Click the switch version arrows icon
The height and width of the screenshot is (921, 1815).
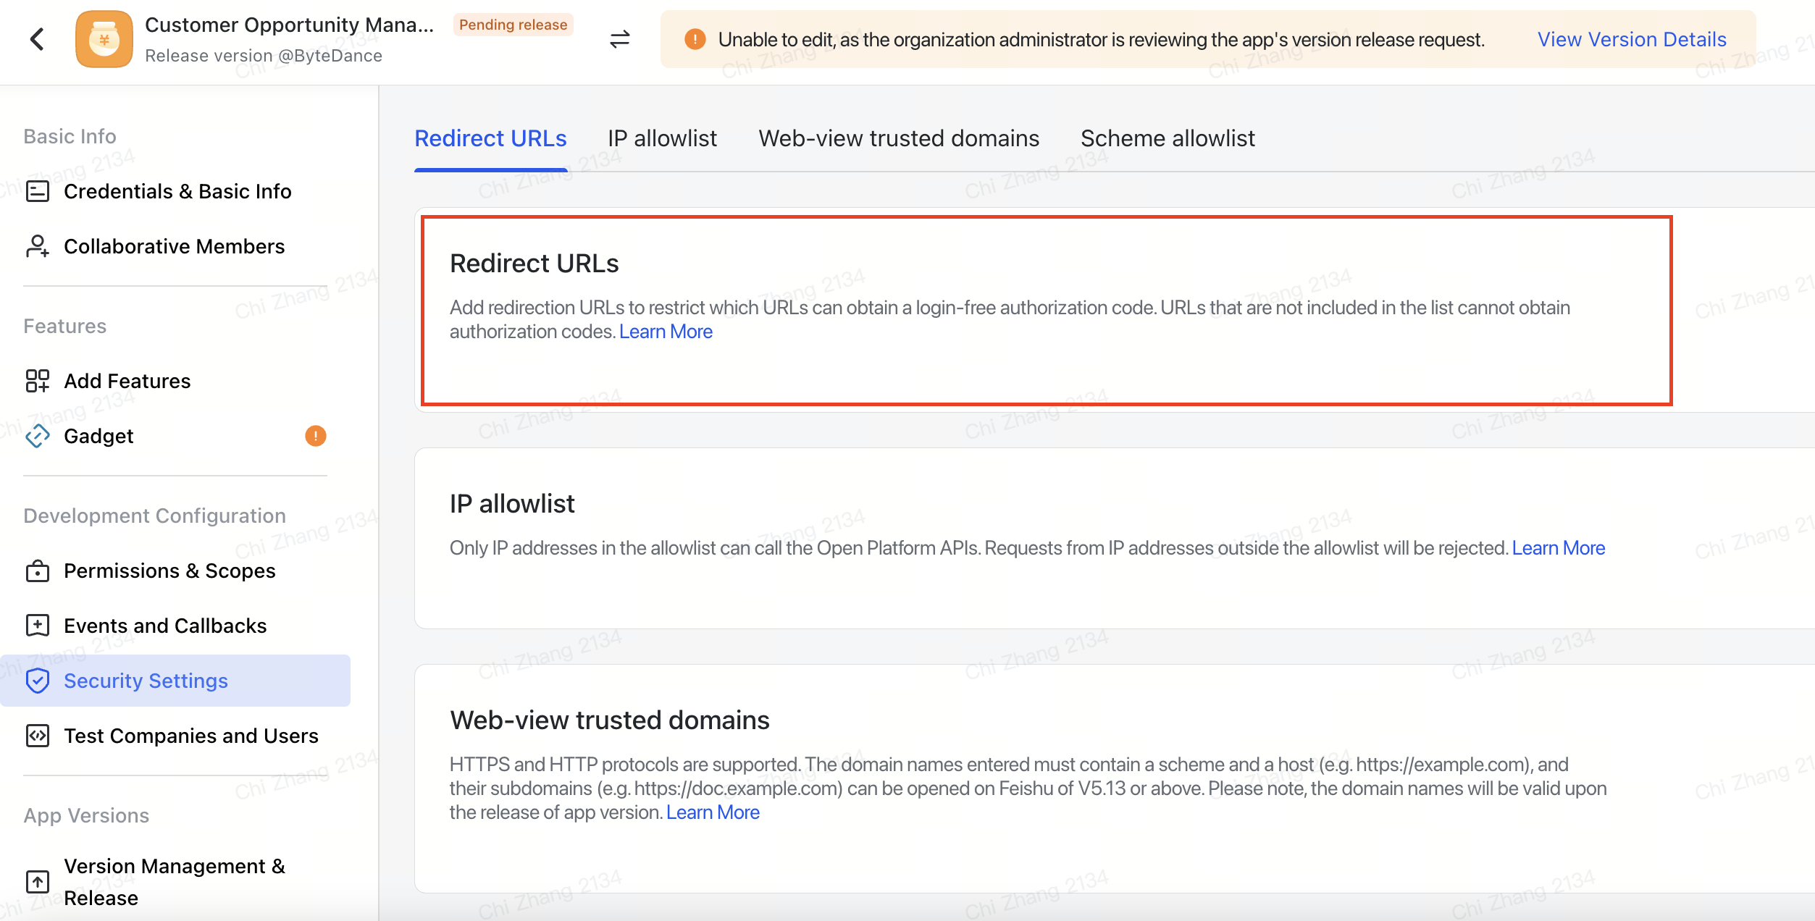coord(619,39)
